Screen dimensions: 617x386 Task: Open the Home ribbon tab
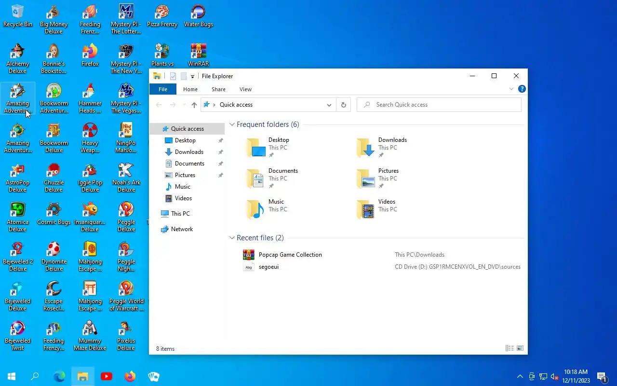tap(190, 89)
